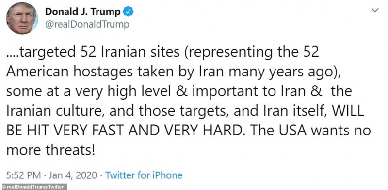388x190 pixels.
Task: Click the copyright symbol in the watermark
Action: point(4,187)
